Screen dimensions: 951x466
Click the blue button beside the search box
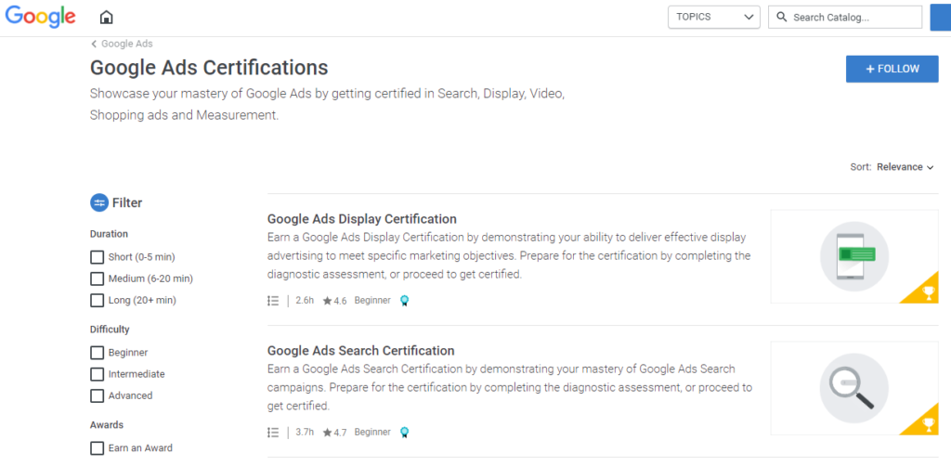941,17
